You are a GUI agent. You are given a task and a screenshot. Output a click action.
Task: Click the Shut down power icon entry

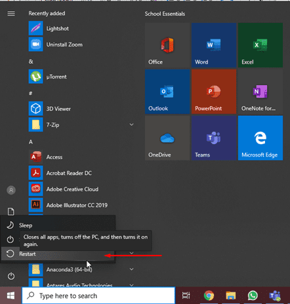pyautogui.click(x=10, y=239)
